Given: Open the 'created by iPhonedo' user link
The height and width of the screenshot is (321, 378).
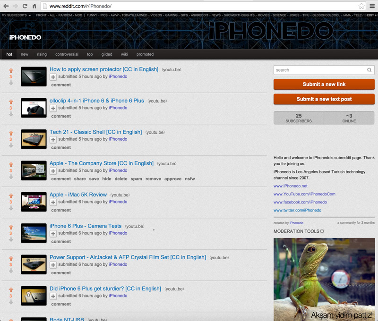Looking at the screenshot, I should (x=296, y=223).
